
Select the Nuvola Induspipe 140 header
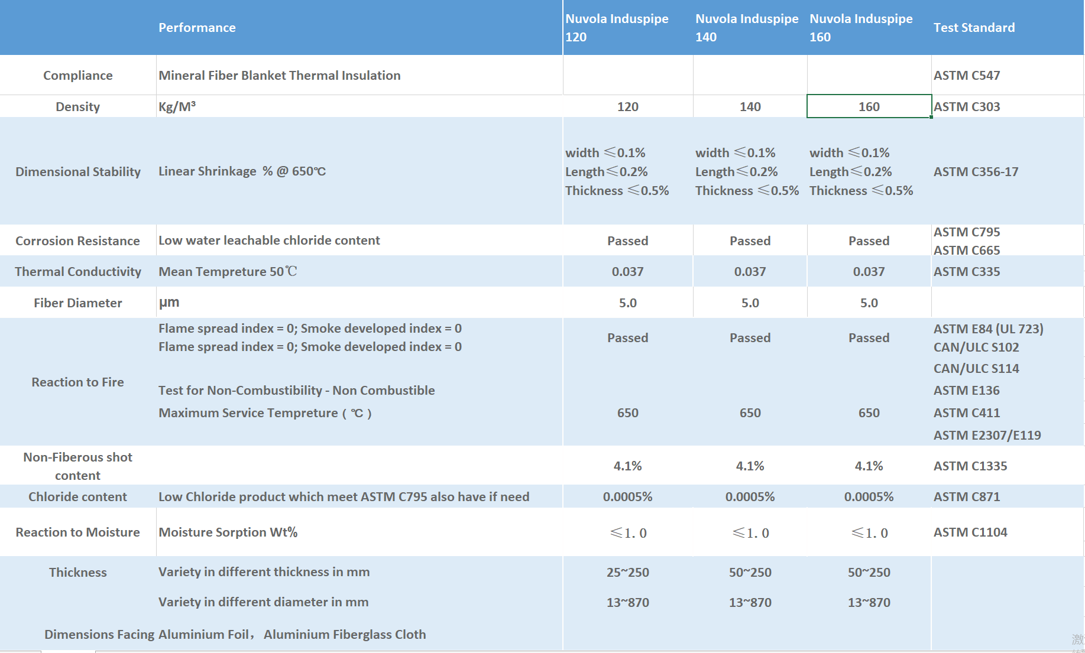747,28
